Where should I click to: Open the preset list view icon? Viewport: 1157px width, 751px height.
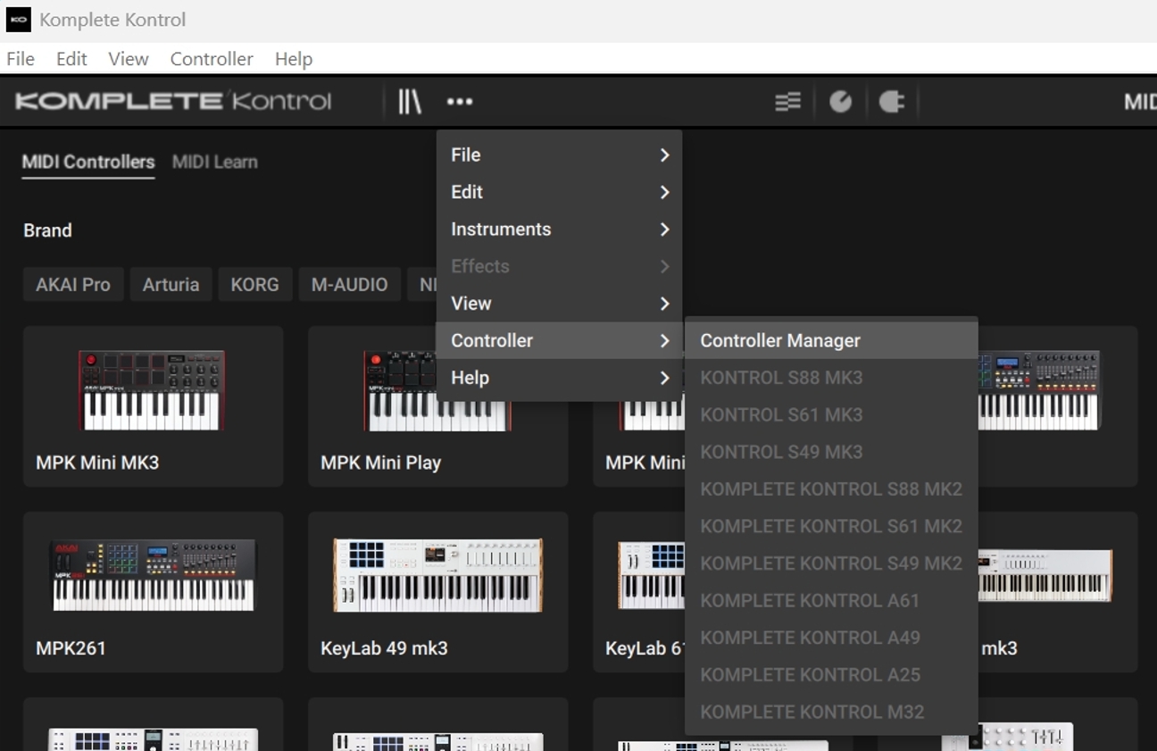coord(787,102)
